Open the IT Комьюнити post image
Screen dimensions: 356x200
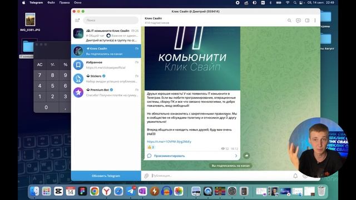pyautogui.click(x=192, y=58)
